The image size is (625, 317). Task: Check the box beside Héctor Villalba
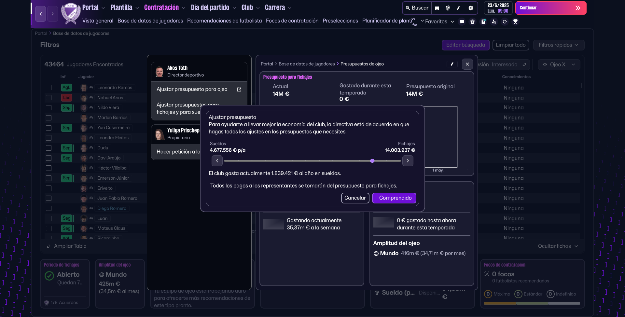tap(49, 168)
